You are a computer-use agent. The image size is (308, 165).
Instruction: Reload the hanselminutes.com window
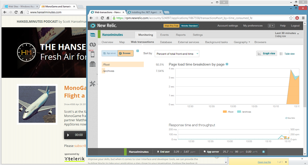click(16, 12)
